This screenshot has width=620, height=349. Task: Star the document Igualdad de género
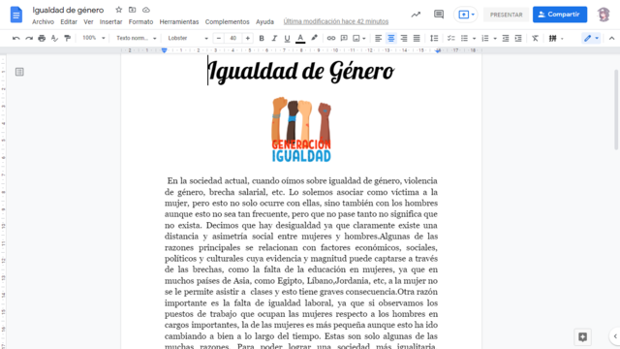coord(118,10)
